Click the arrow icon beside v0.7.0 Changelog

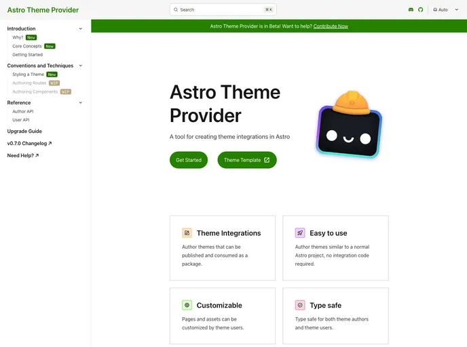click(x=50, y=143)
